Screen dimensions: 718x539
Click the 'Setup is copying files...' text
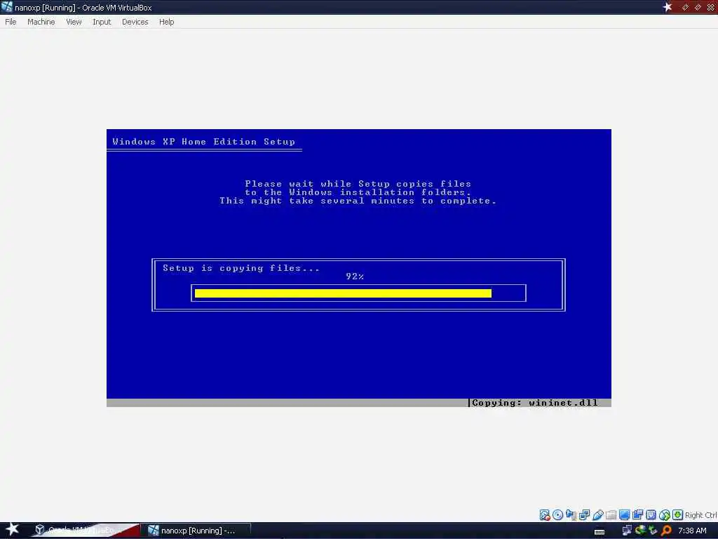pyautogui.click(x=241, y=268)
